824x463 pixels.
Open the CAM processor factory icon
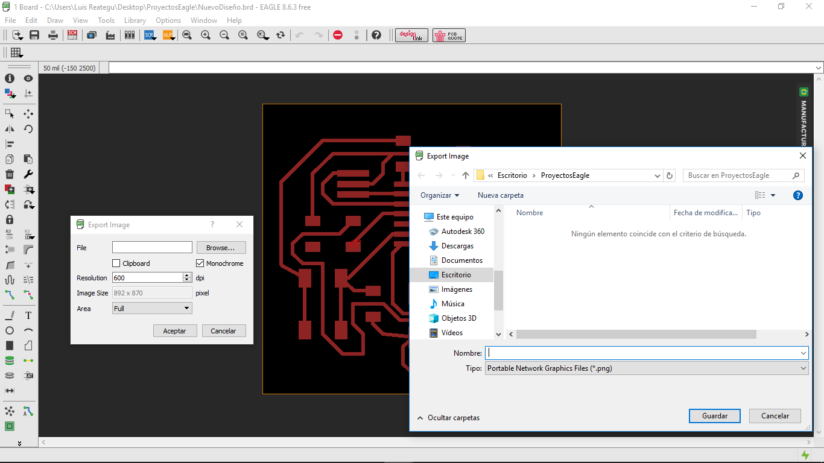tap(110, 35)
